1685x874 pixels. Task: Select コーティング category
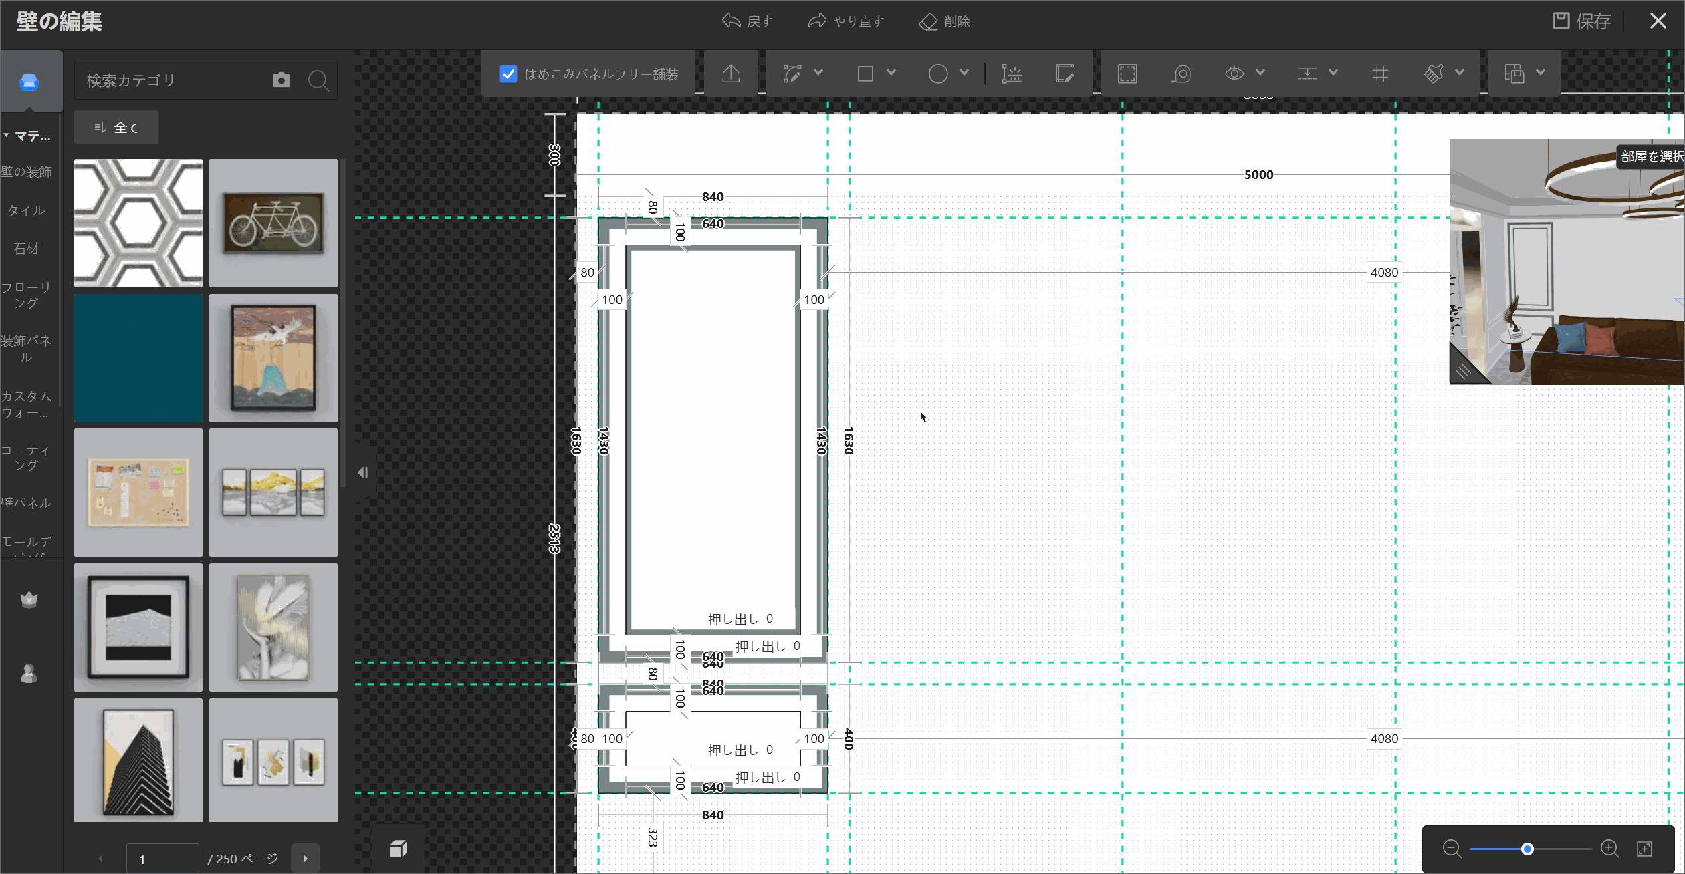[27, 458]
